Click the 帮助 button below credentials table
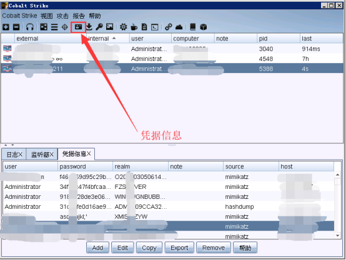The image size is (346, 260). click(x=245, y=248)
